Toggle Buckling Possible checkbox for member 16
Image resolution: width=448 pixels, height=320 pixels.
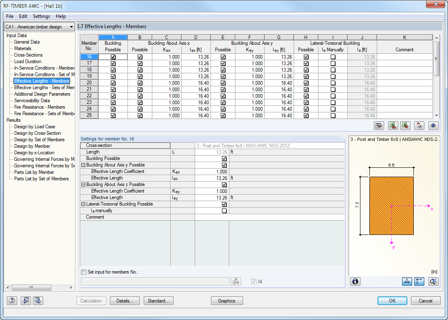(x=113, y=57)
